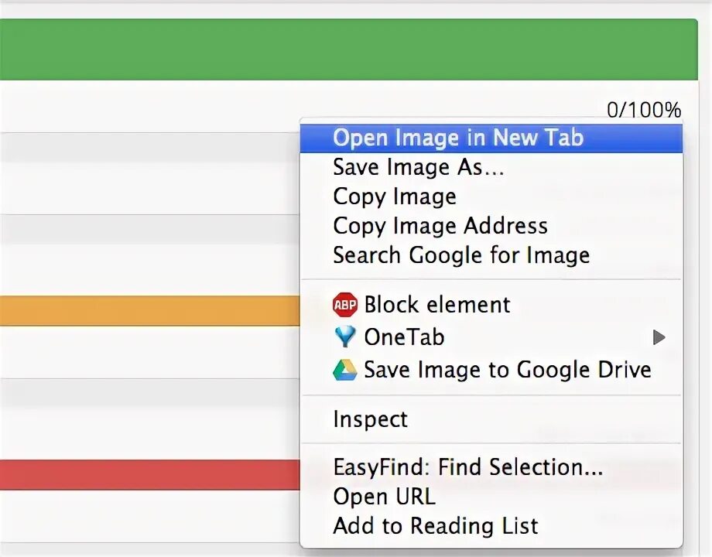This screenshot has height=557, width=712.
Task: Click Add to Reading List
Action: tap(435, 526)
